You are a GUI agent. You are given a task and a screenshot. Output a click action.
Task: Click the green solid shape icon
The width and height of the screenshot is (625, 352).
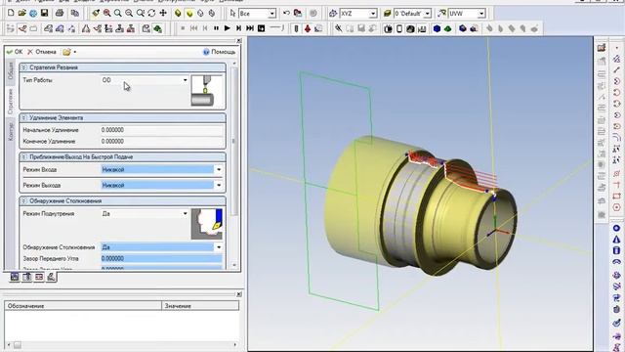pos(447,28)
